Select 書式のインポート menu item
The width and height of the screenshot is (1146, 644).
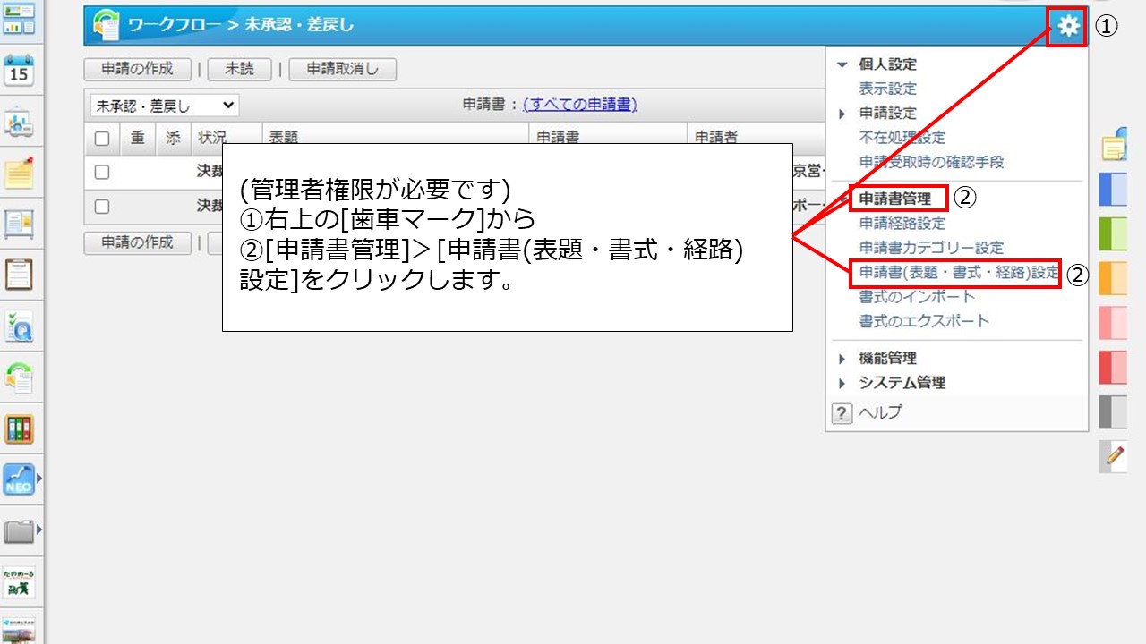click(x=917, y=296)
